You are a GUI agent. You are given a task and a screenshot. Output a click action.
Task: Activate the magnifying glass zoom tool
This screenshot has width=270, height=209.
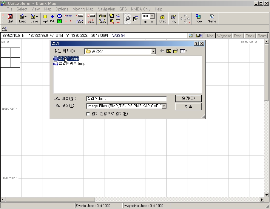point(127,19)
